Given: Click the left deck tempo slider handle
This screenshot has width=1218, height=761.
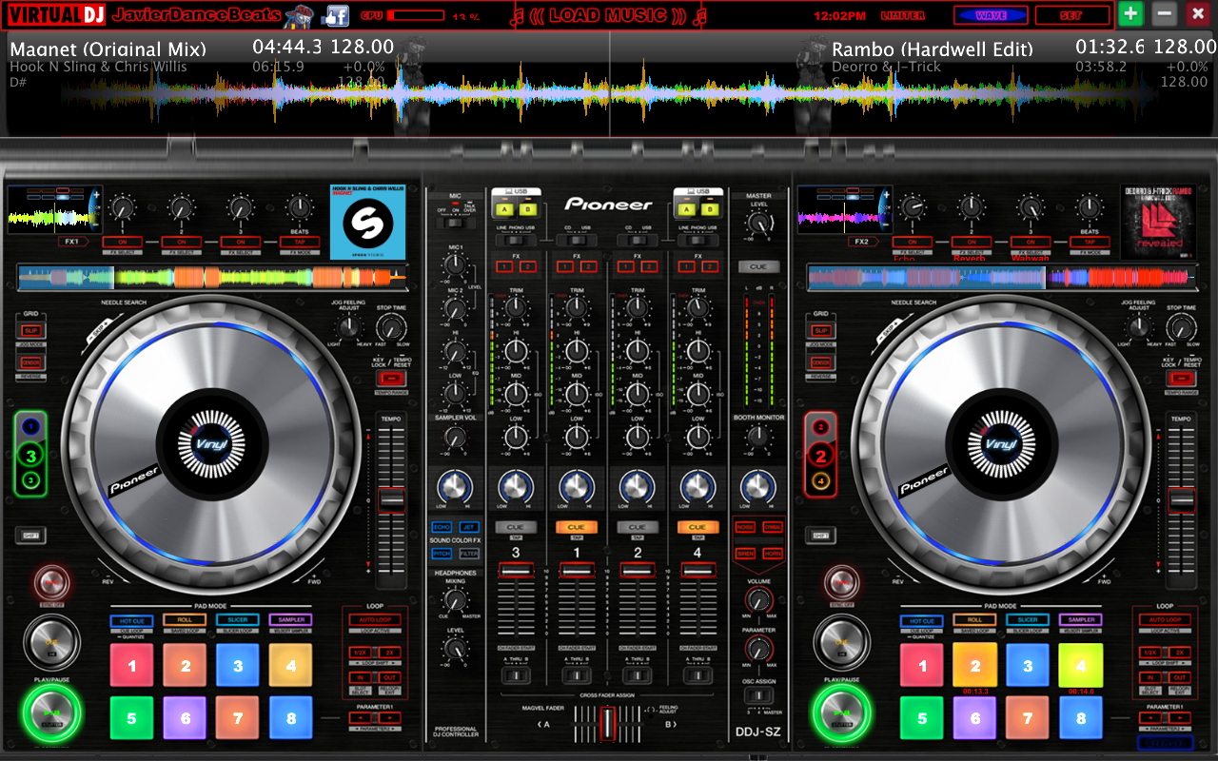Looking at the screenshot, I should 392,498.
